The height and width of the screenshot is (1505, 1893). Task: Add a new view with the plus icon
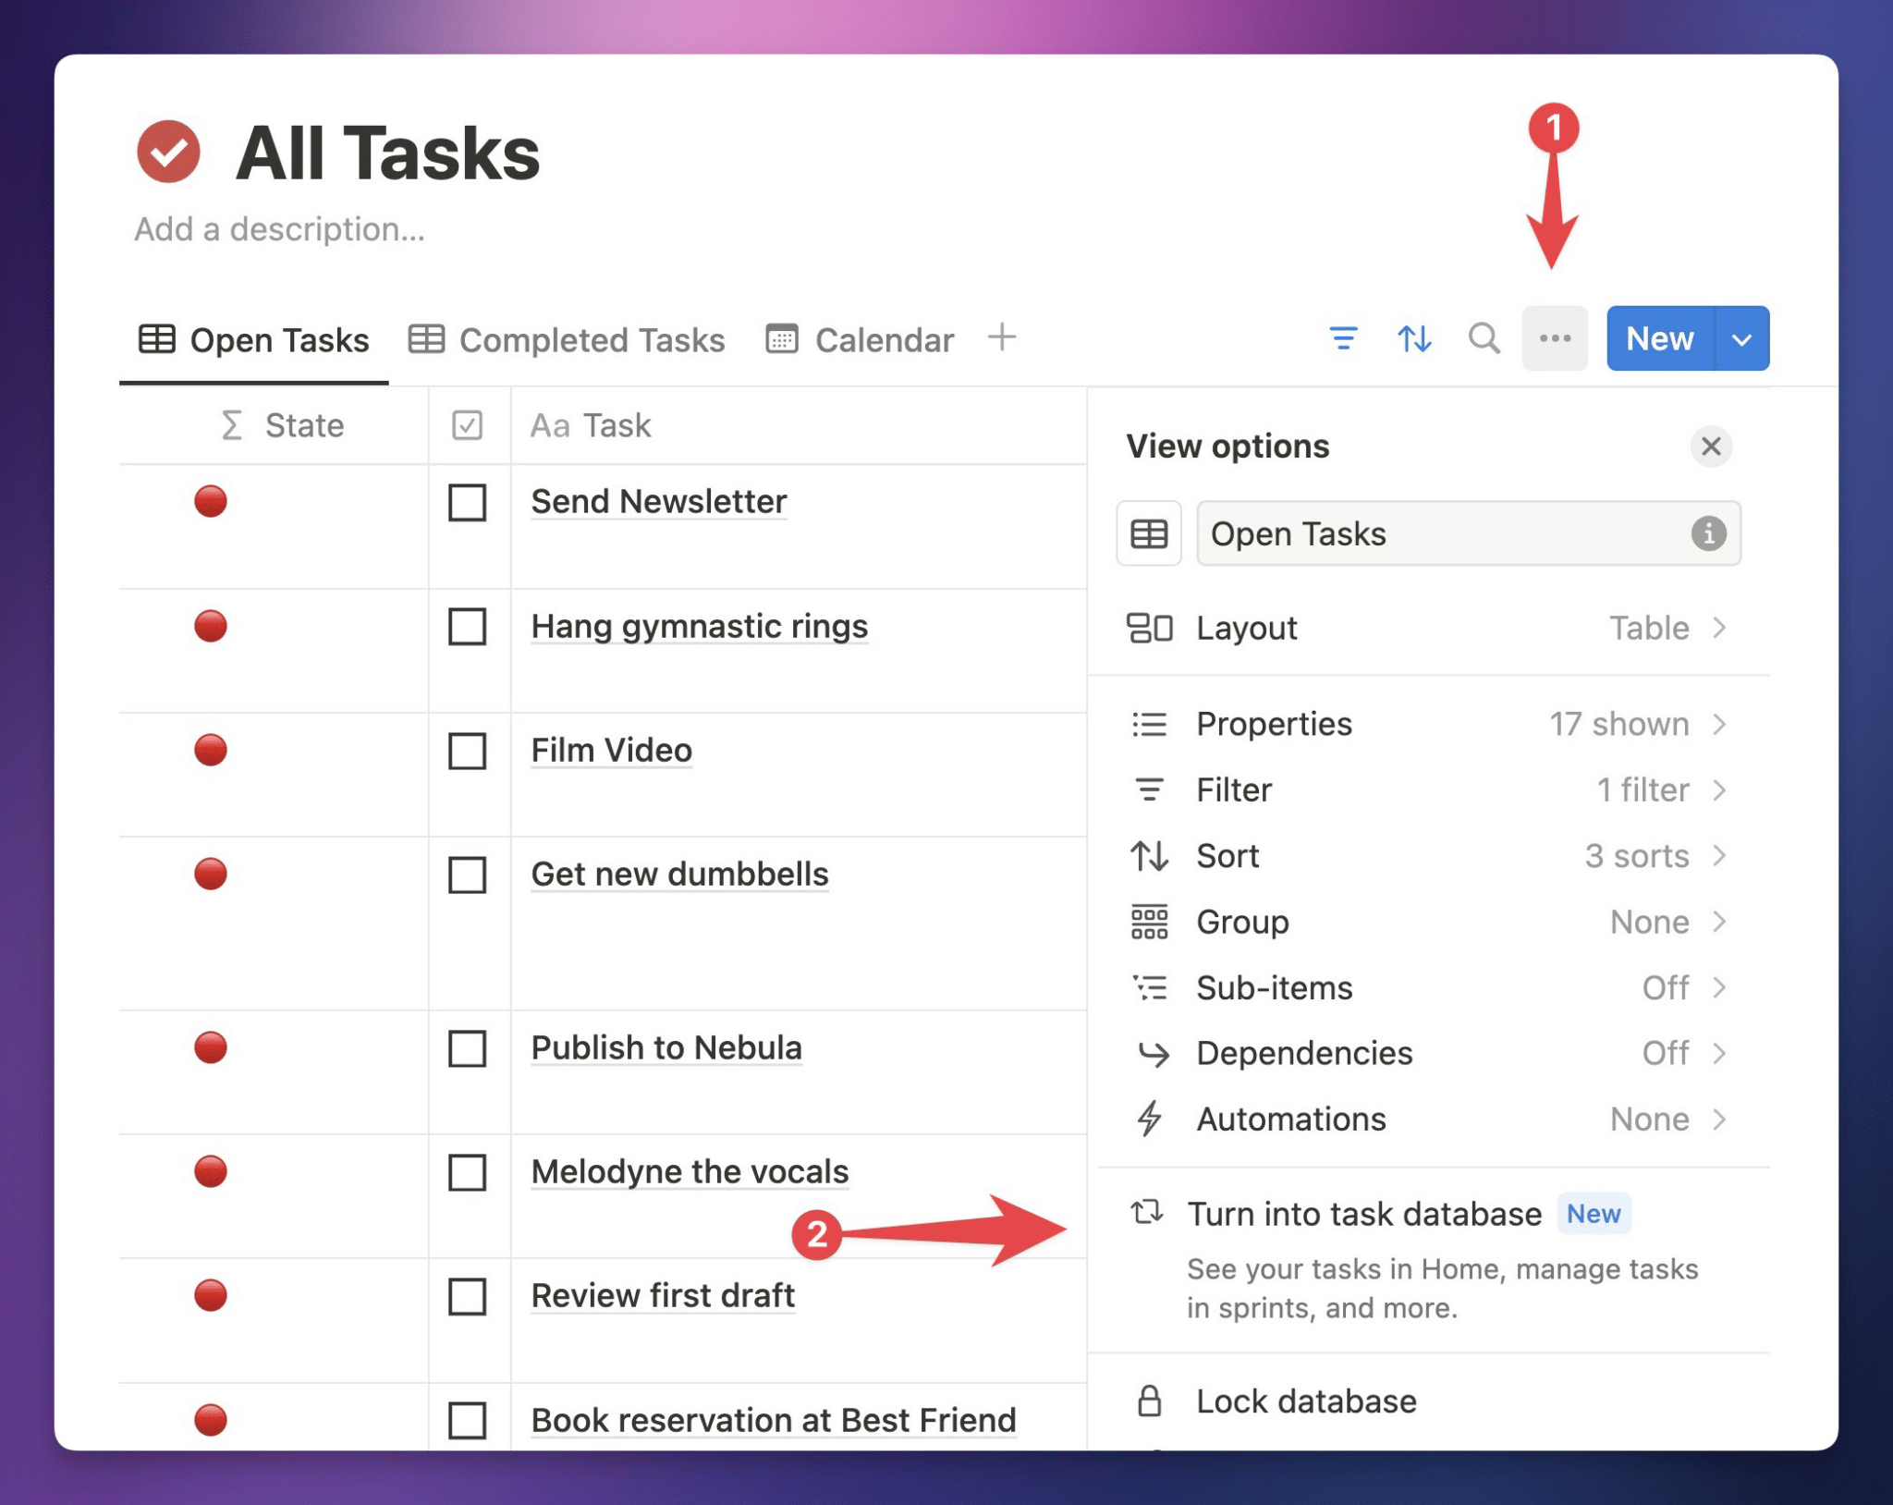click(x=1001, y=337)
